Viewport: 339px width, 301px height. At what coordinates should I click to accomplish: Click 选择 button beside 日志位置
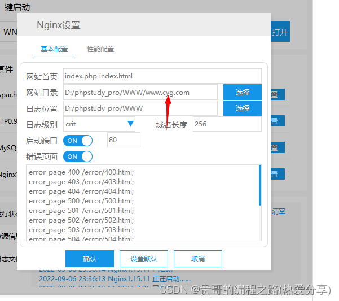pos(243,108)
